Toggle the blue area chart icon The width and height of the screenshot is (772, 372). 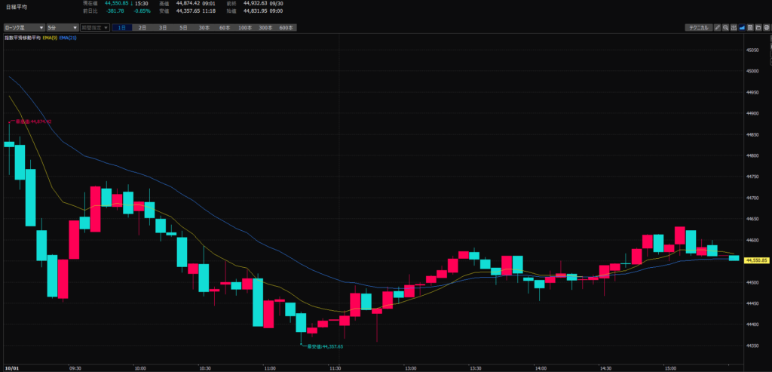pos(742,28)
